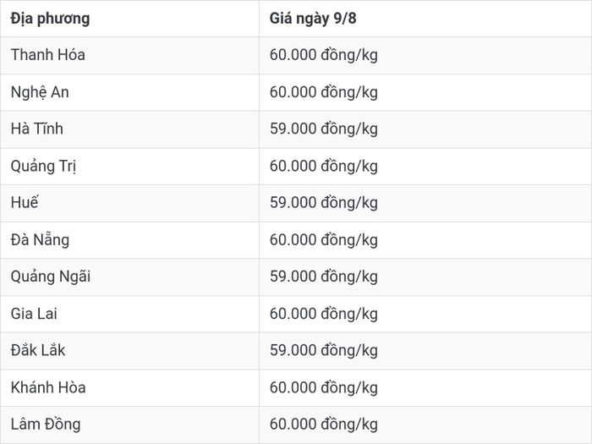
Task: Click the price in Đắk Lắk row
Action: pyautogui.click(x=324, y=351)
